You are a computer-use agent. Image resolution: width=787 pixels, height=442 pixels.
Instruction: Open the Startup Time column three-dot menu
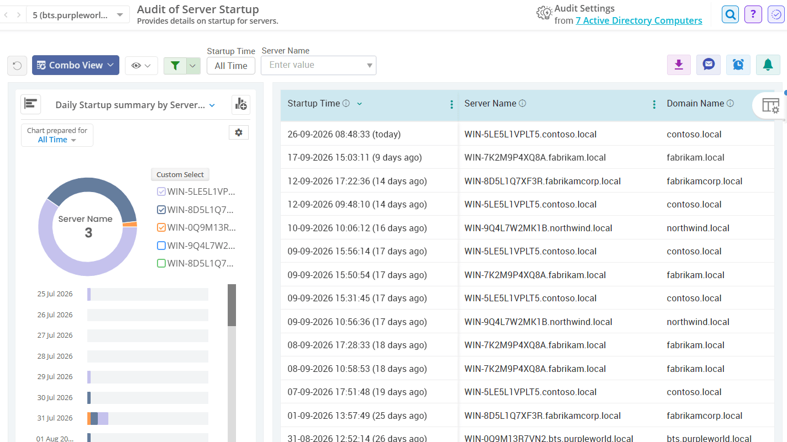point(452,104)
